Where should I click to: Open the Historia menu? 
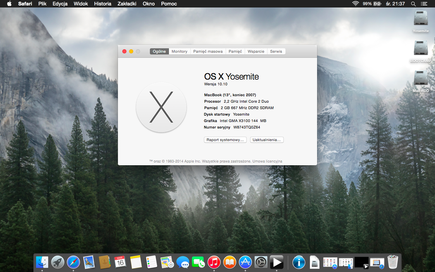(103, 4)
